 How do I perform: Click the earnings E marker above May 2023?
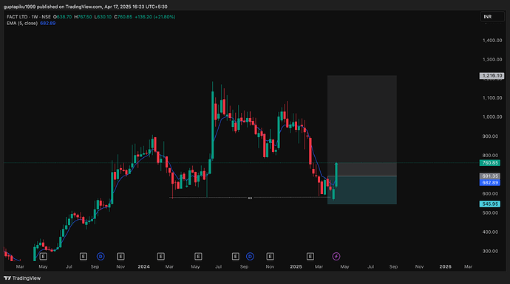tap(44, 257)
